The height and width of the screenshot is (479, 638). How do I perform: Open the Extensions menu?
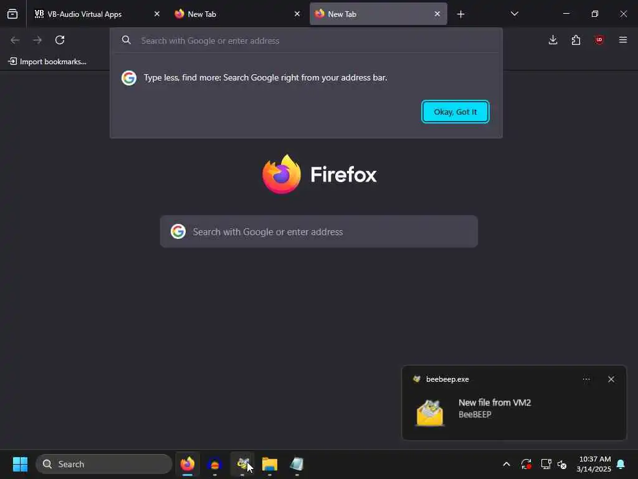[x=576, y=40]
